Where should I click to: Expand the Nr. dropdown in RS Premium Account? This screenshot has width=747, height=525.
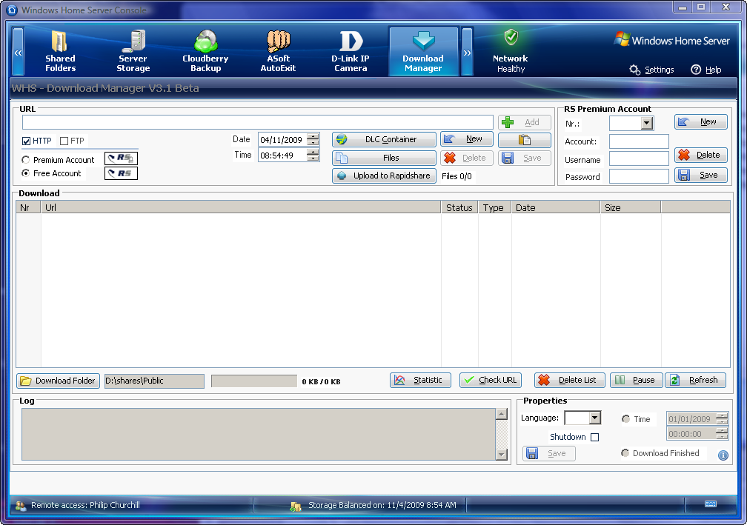click(x=646, y=124)
